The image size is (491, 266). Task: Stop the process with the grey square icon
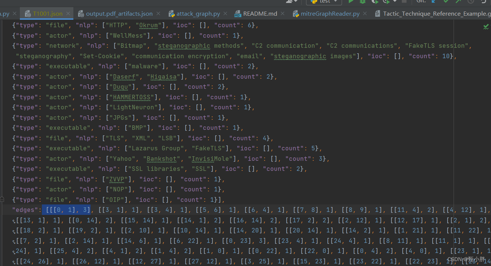404,1
